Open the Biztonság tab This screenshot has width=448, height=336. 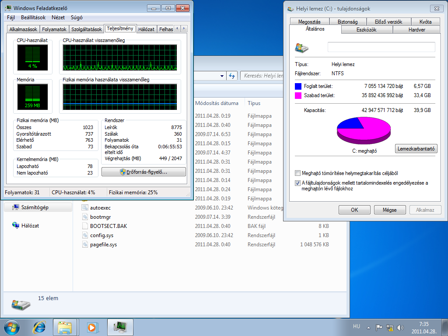(347, 22)
